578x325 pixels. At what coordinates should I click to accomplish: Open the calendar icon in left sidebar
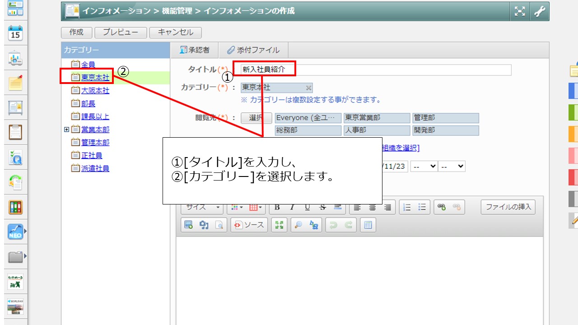coord(15,34)
